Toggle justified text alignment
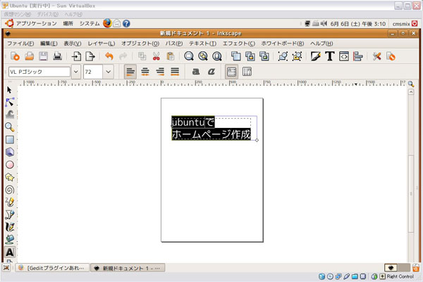The width and height of the screenshot is (423, 282). [175, 72]
